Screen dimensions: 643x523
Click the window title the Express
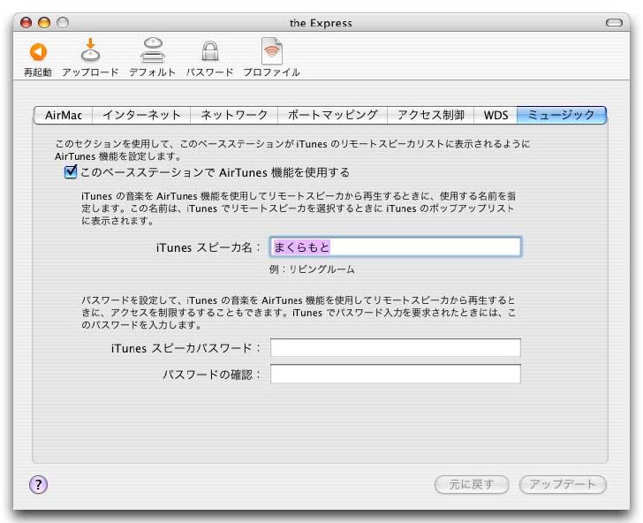click(x=321, y=23)
